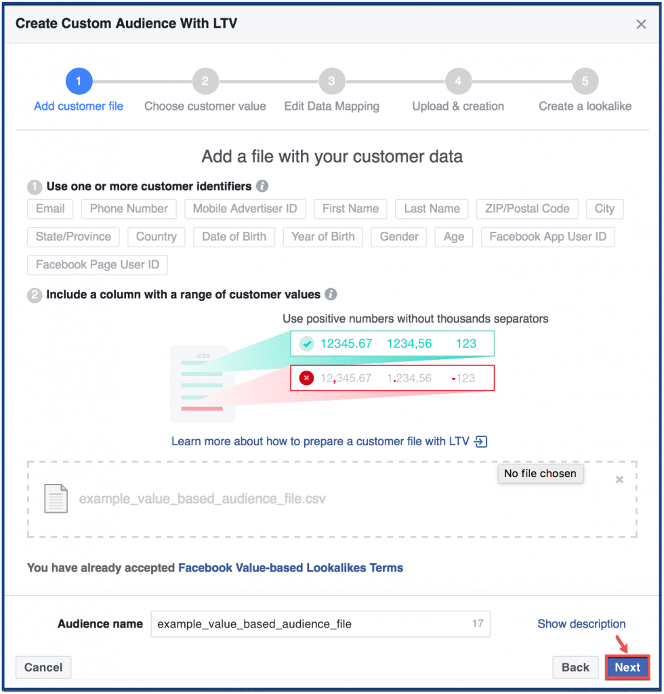Click the document icon for example CSV file
This screenshot has height=694, width=664.
click(x=56, y=498)
